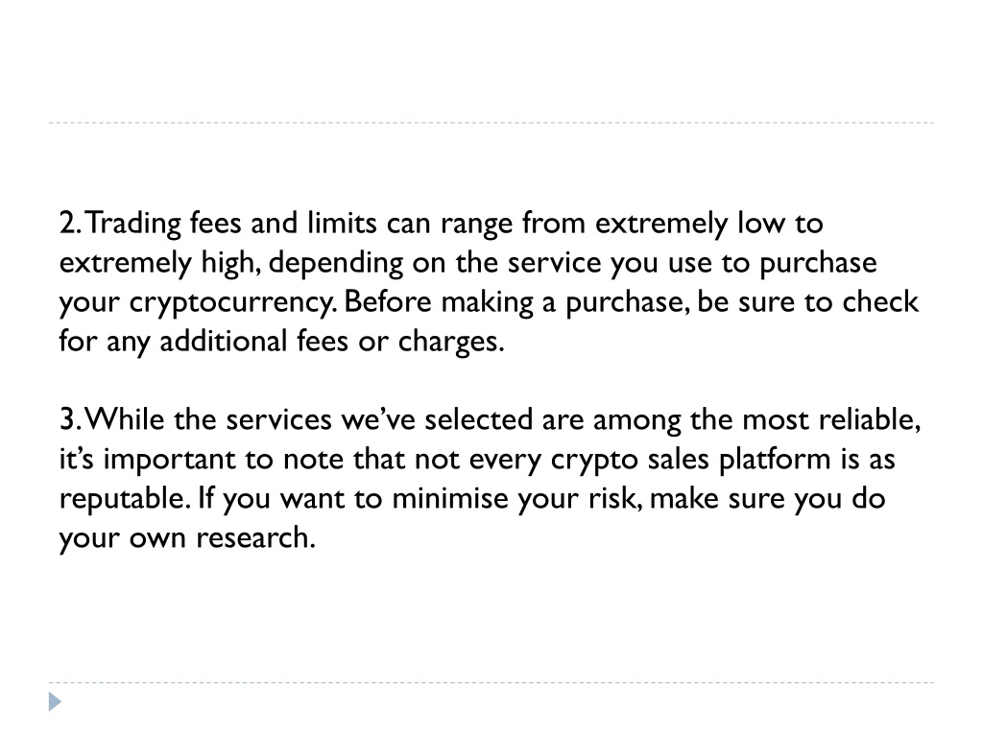Click the word 'limits' in the first line

(342, 224)
